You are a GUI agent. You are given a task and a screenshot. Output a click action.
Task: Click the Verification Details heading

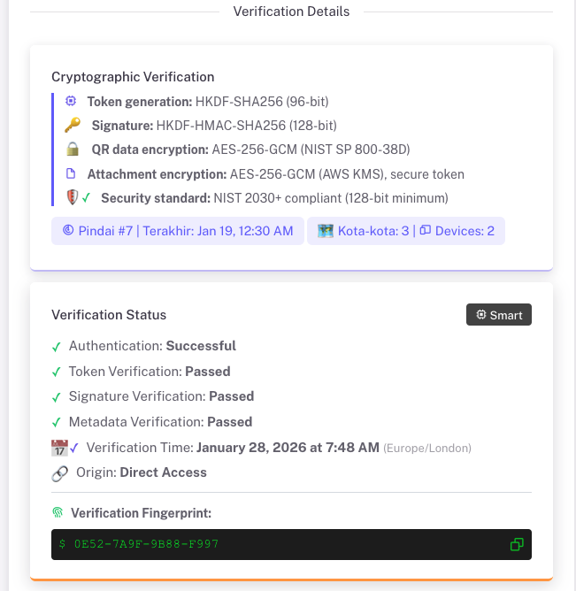coord(291,12)
